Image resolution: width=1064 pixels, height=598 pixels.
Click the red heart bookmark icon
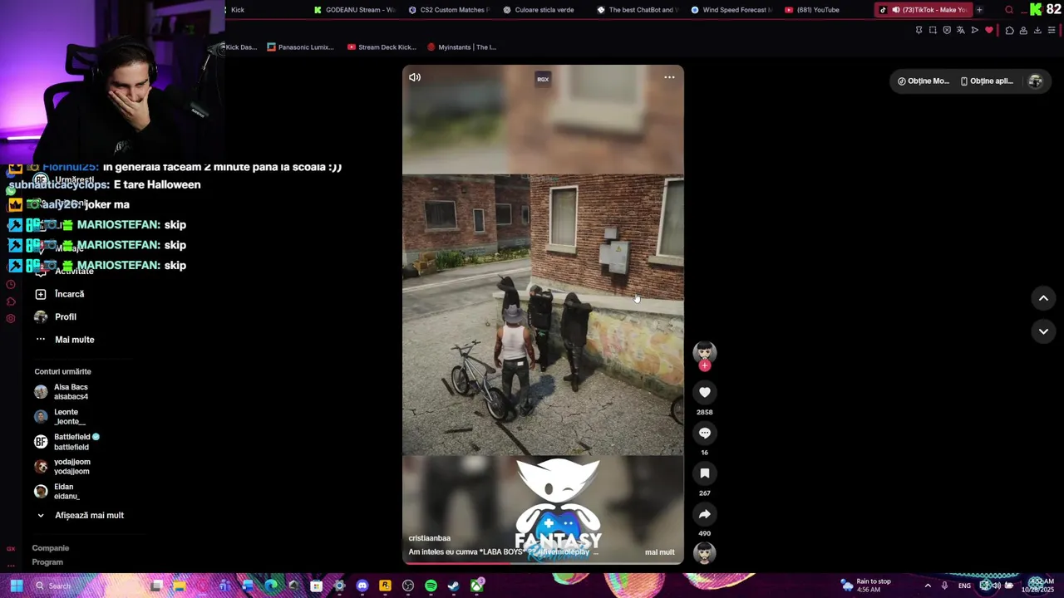(x=989, y=30)
